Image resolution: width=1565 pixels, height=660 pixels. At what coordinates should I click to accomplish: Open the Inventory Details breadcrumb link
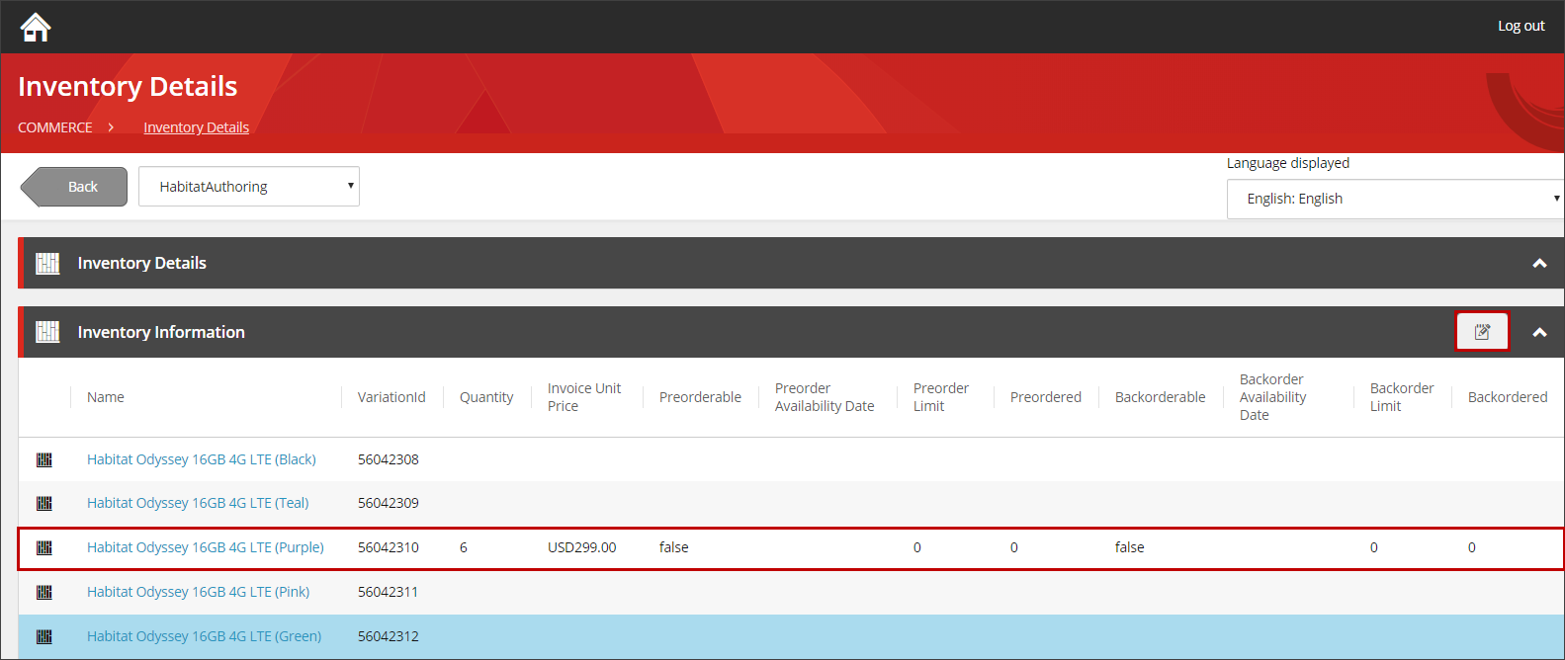pyautogui.click(x=196, y=127)
